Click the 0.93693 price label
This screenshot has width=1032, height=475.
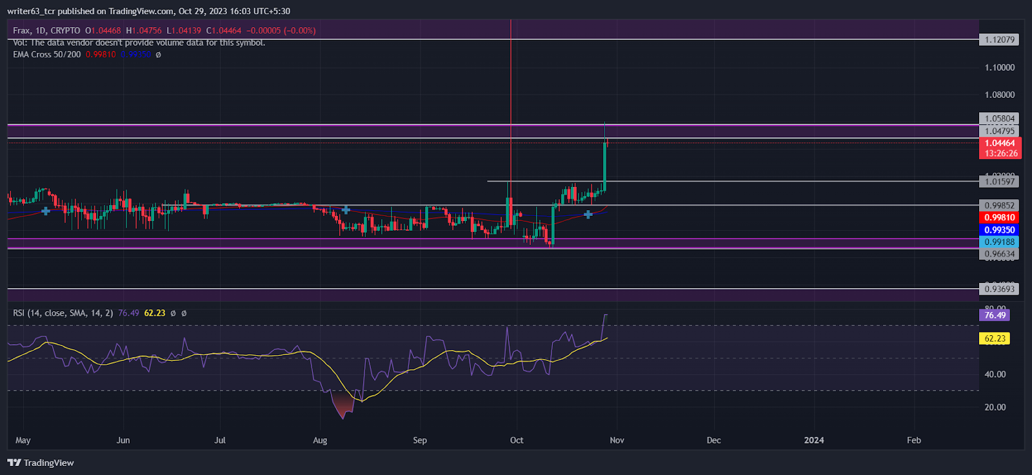pyautogui.click(x=999, y=289)
